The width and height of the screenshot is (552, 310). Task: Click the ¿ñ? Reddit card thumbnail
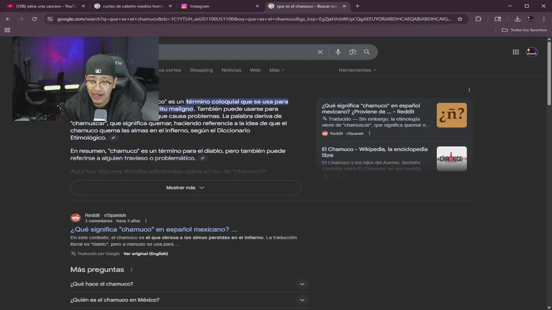[452, 115]
